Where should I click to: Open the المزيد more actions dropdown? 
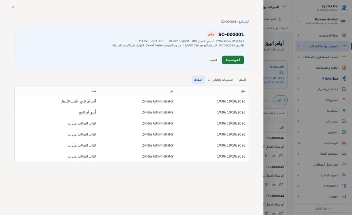click(x=212, y=60)
